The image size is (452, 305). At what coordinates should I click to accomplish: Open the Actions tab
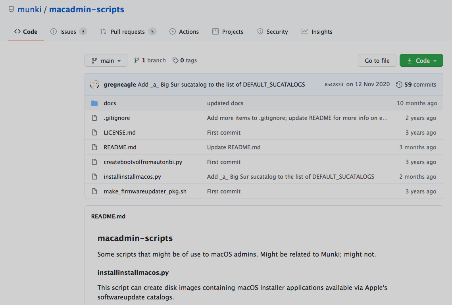pos(184,32)
